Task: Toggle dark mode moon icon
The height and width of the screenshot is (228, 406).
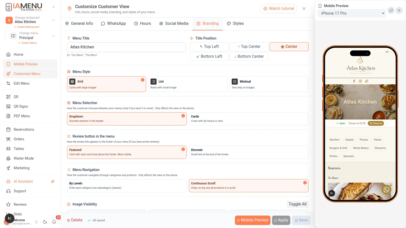Action: [x=45, y=222]
